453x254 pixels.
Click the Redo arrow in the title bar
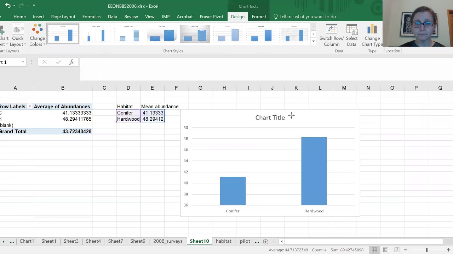coord(21,6)
